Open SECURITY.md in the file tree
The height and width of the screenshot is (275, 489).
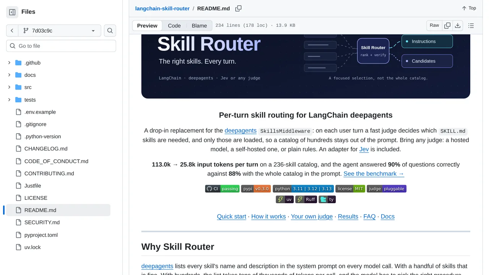(42, 222)
